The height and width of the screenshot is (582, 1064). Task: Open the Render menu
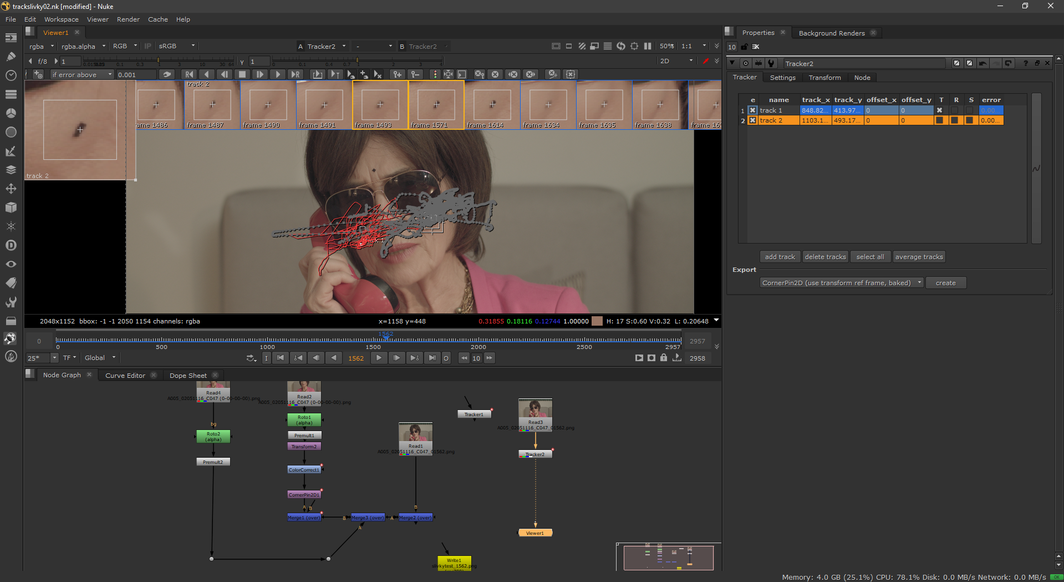128,19
